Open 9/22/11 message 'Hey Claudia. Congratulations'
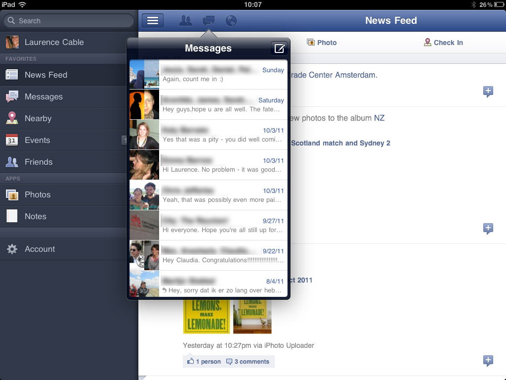Screen dimensions: 506x380 click(x=209, y=256)
